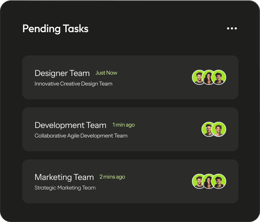Select second avatar in Development Team row
Image resolution: width=260 pixels, height=222 pixels.
click(219, 129)
